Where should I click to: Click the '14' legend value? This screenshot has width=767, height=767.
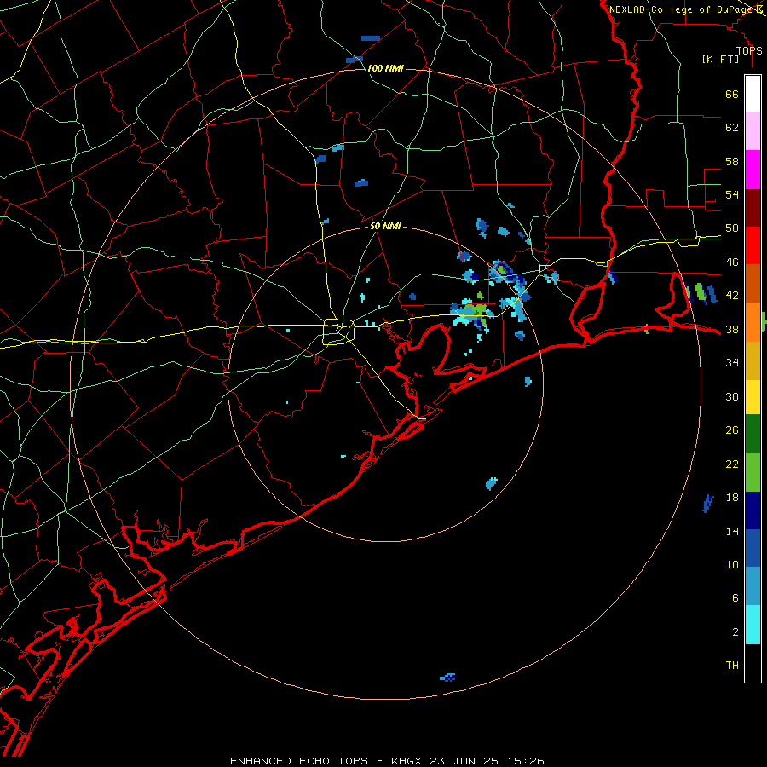click(732, 531)
